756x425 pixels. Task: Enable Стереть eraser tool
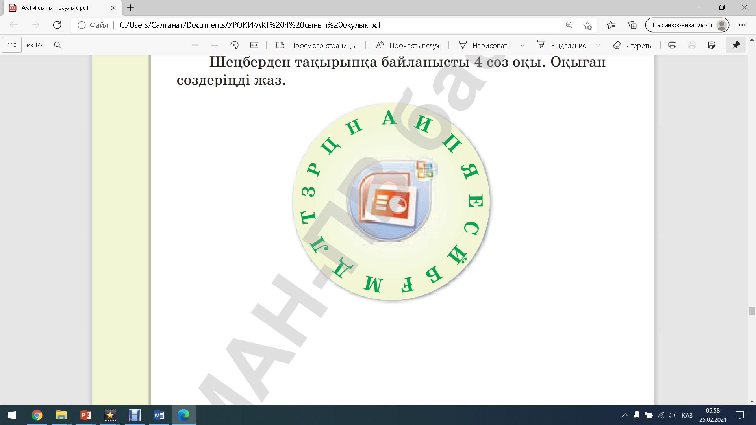coord(632,45)
